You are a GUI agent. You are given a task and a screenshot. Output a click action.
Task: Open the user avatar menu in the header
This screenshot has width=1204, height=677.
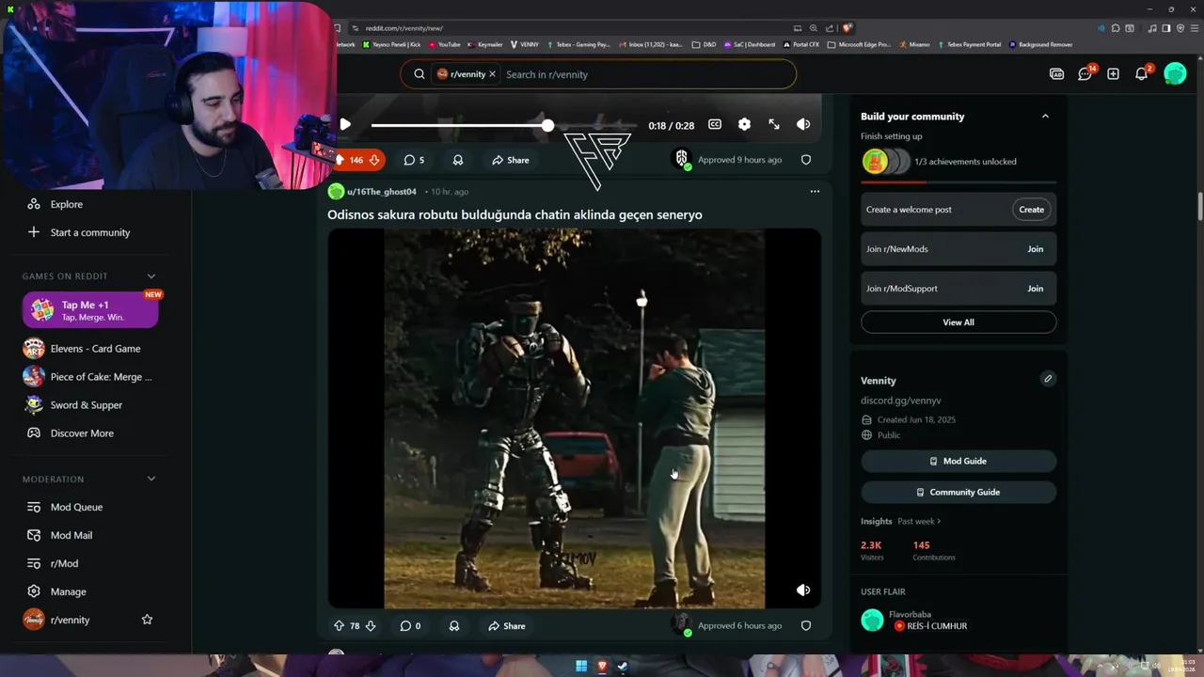1175,73
